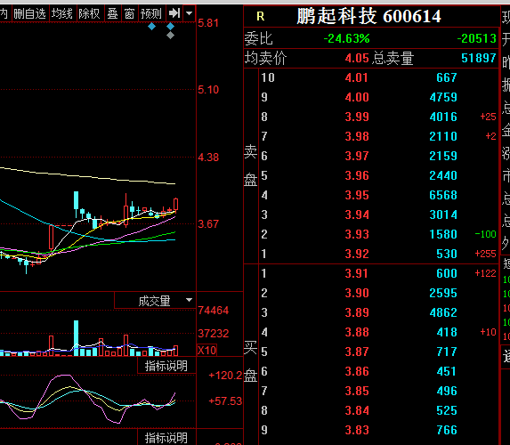Viewport: 510px width, 445px height.
Task: Click the -100 change on sell level 2
Action: (485, 234)
